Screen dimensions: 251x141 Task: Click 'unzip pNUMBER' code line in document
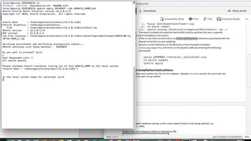175,57
